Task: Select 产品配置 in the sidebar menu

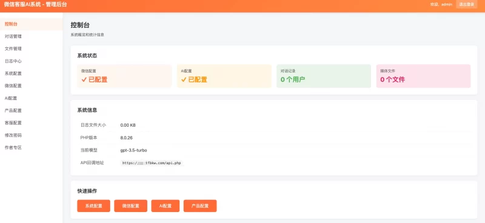Action: (x=32, y=111)
